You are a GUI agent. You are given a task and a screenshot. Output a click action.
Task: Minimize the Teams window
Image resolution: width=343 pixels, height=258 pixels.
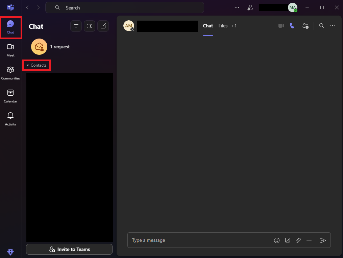click(x=307, y=7)
